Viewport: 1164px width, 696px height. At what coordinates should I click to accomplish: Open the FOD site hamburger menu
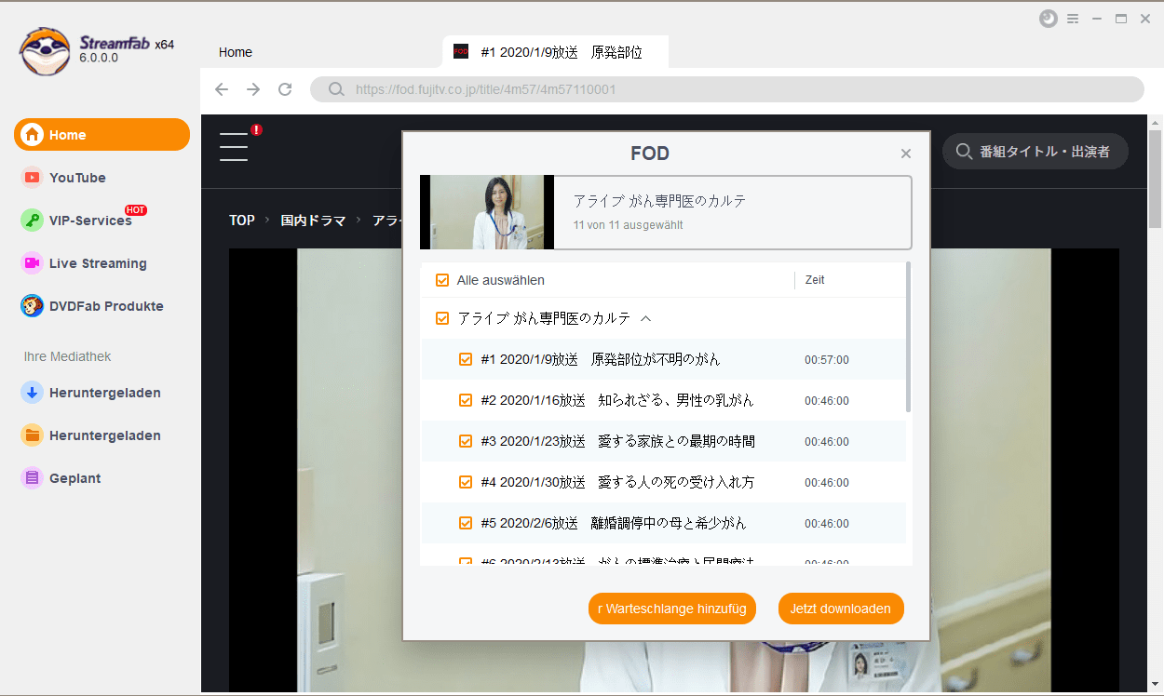pos(234,147)
